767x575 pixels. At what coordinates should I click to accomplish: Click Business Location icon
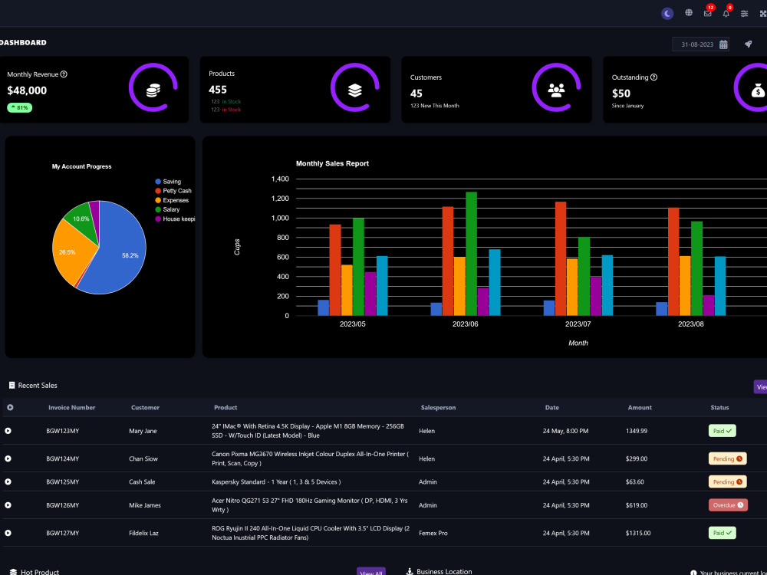coord(410,571)
